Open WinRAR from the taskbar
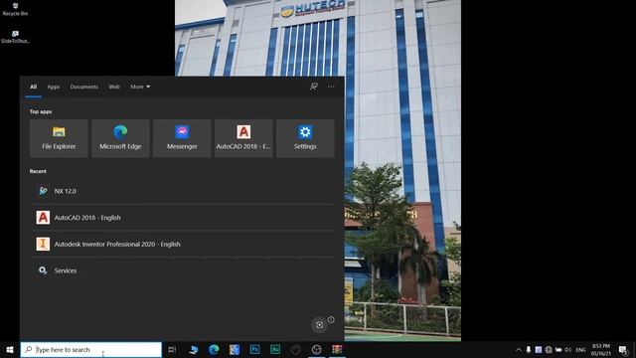This screenshot has height=358, width=636. tap(337, 349)
